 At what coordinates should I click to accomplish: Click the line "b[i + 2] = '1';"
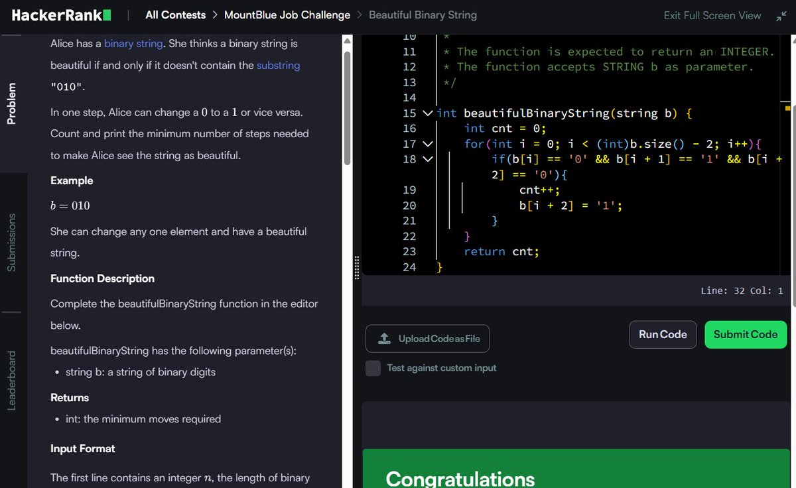pyautogui.click(x=570, y=206)
